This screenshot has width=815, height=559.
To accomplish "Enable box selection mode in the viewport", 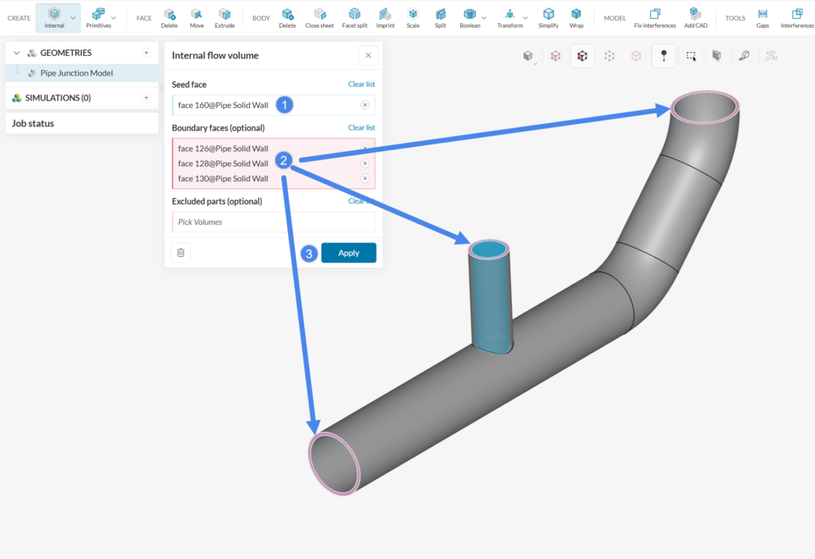I will (x=691, y=56).
